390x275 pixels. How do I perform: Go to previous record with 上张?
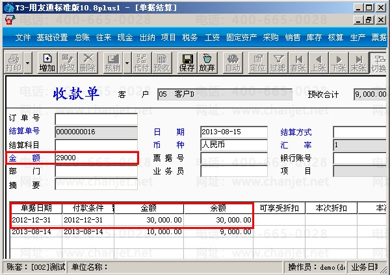coord(318,63)
